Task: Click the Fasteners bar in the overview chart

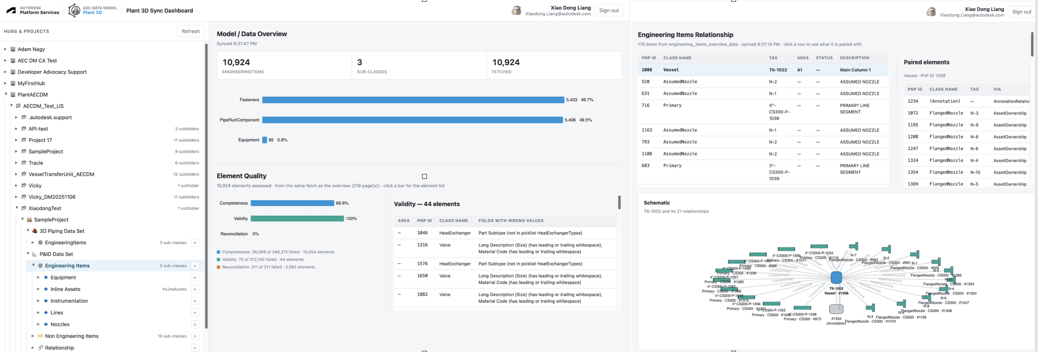Action: click(413, 100)
